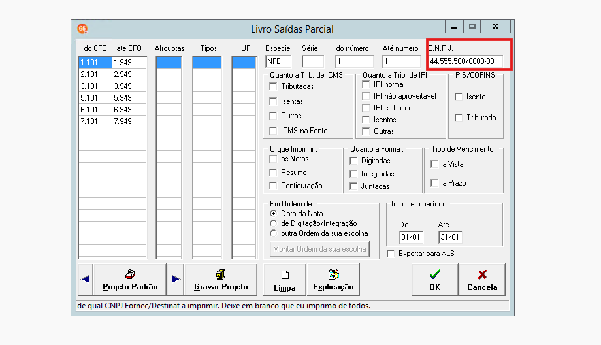Choose de Digitação/Integração ordering
Screen dimensions: 601x345
point(273,223)
